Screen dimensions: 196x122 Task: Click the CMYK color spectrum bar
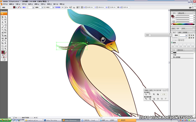[183, 24]
